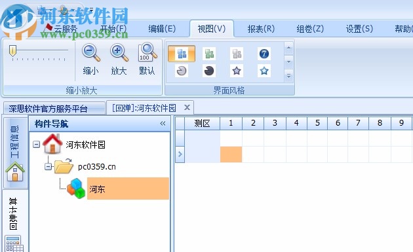Click the 云服务 flag icon
This screenshot has height=252, width=413.
[49, 27]
